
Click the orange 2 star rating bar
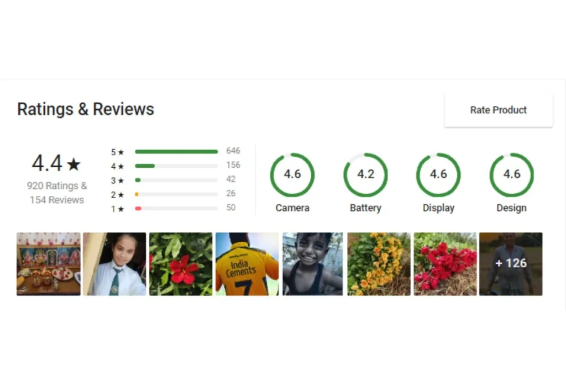(176, 194)
